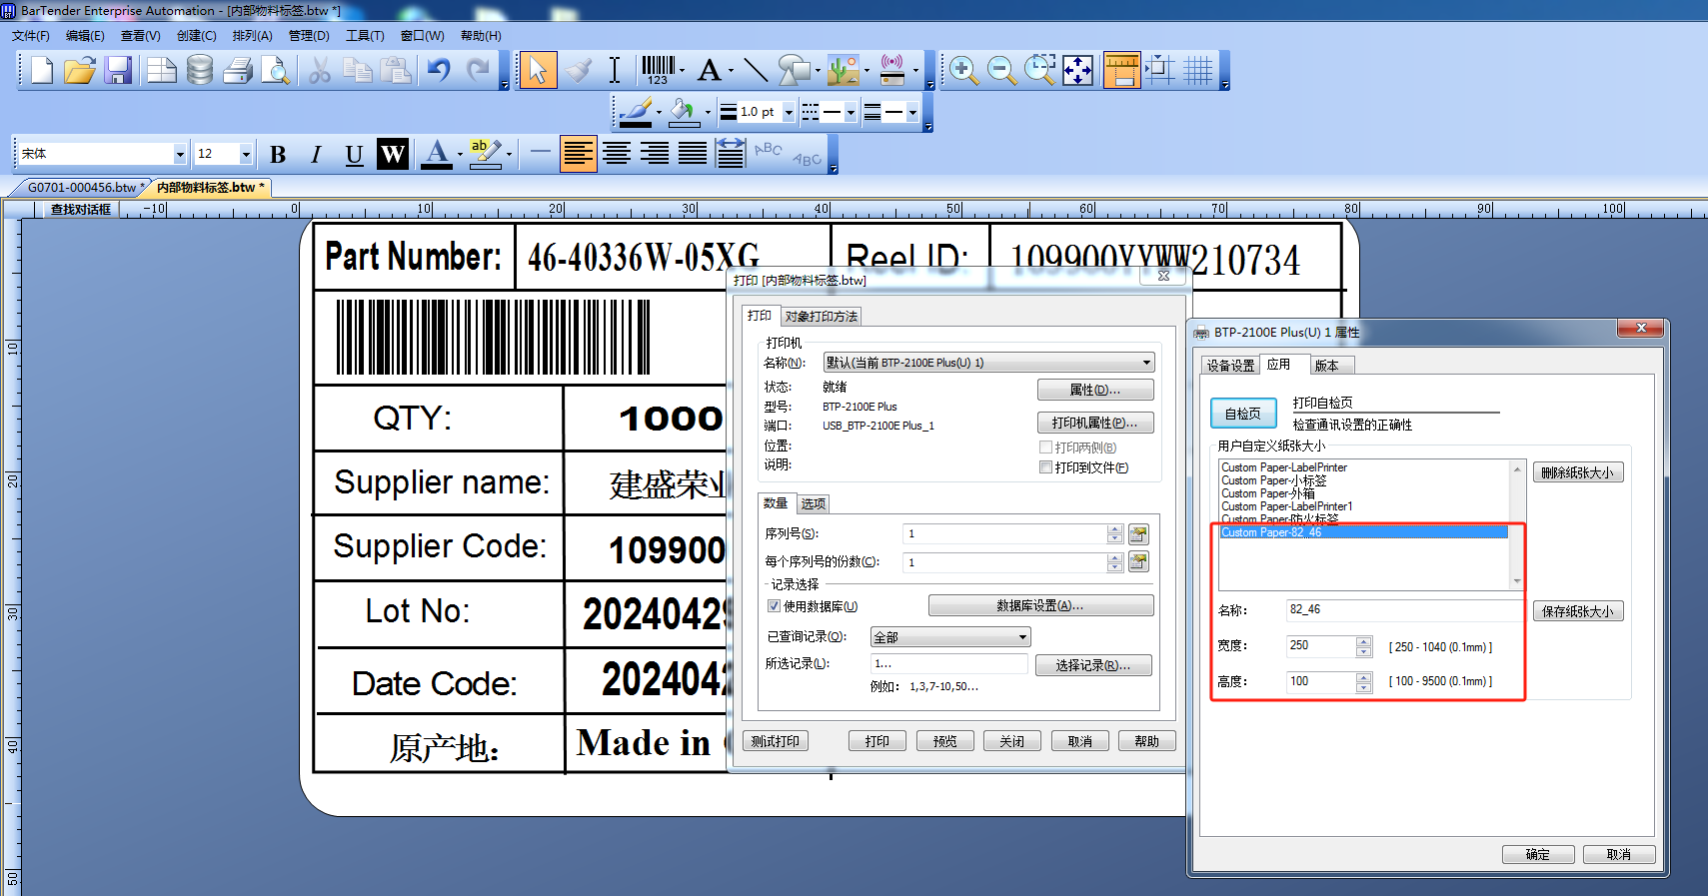Open the font size dropdown

click(246, 154)
